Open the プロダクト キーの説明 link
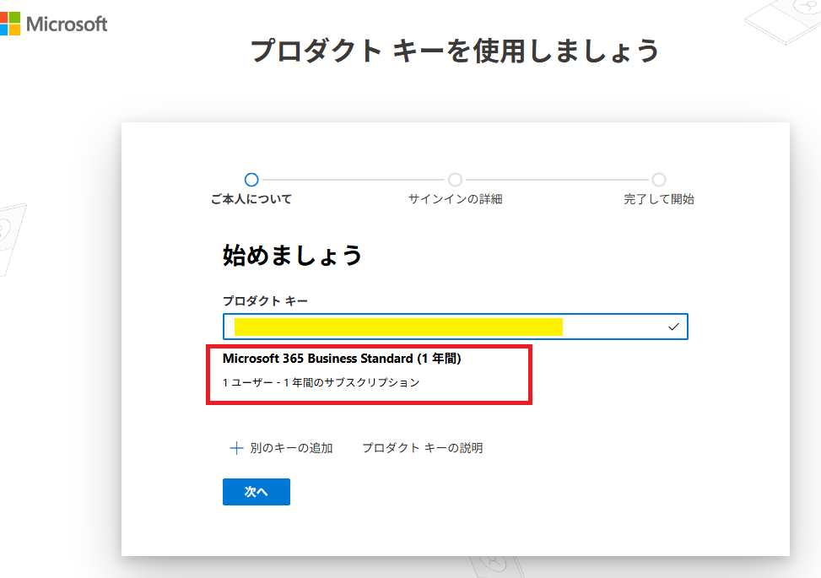Screen dimensions: 821x578 pos(422,448)
